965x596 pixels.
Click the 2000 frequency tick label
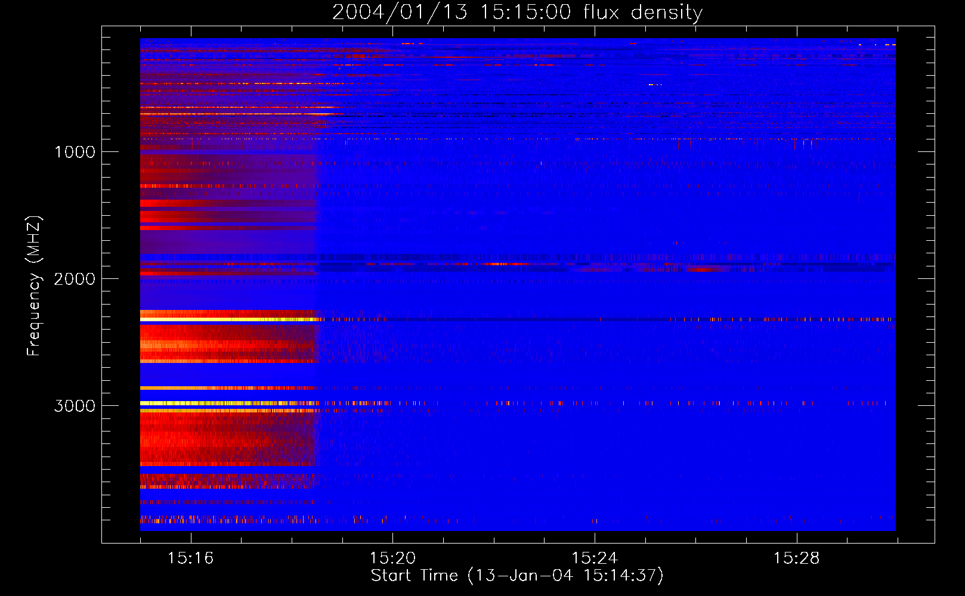click(x=75, y=279)
